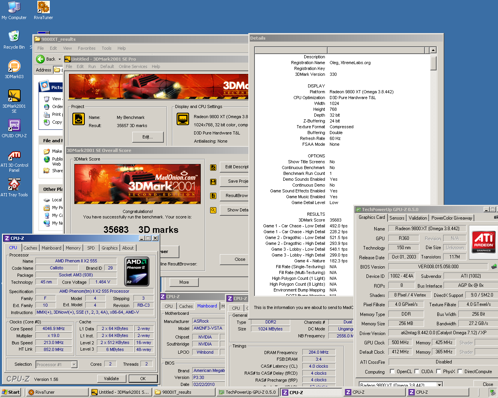Click the Core Speed 4046.9 MHz value
Viewport: 498px width, 398px height.
pyautogui.click(x=54, y=328)
